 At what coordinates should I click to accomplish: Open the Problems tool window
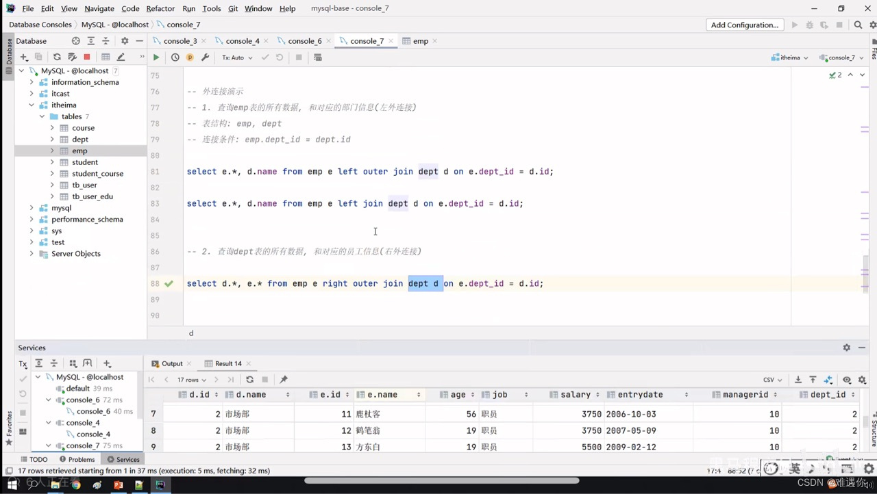point(77,459)
